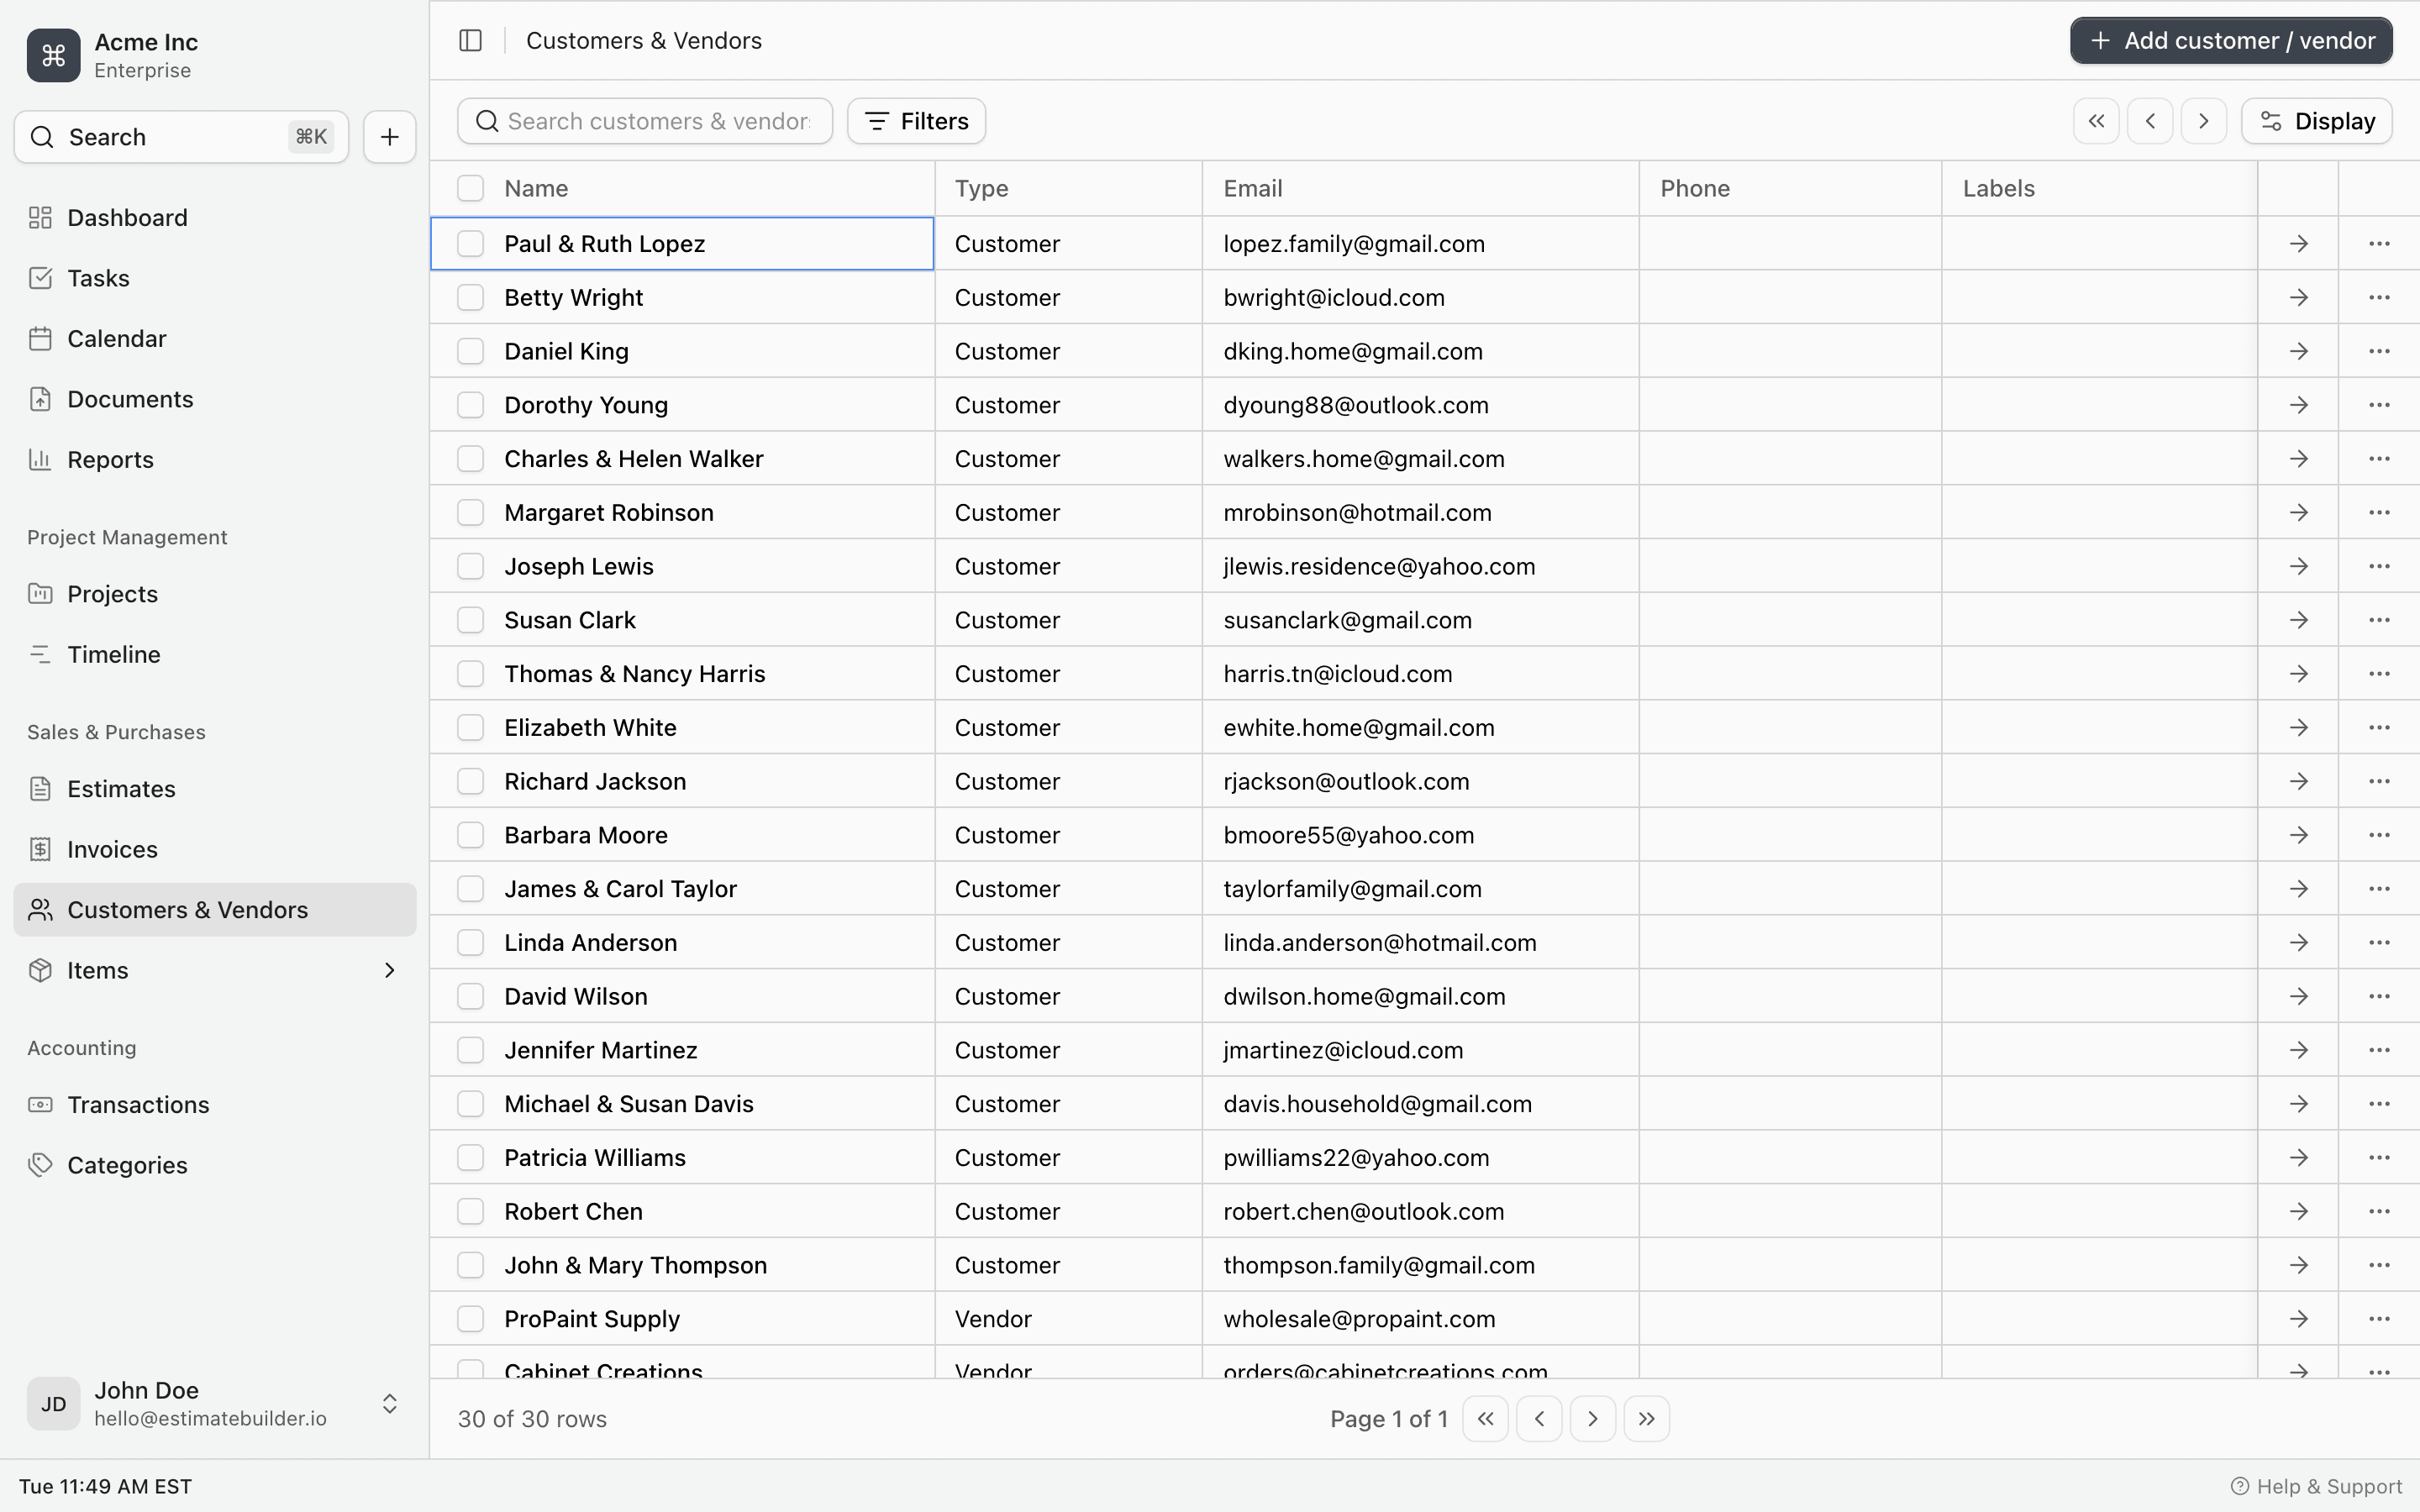Collapse the left sidebar panel

470,40
